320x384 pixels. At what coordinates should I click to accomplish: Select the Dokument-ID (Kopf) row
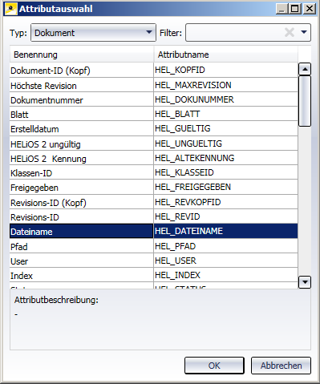[x=154, y=71]
